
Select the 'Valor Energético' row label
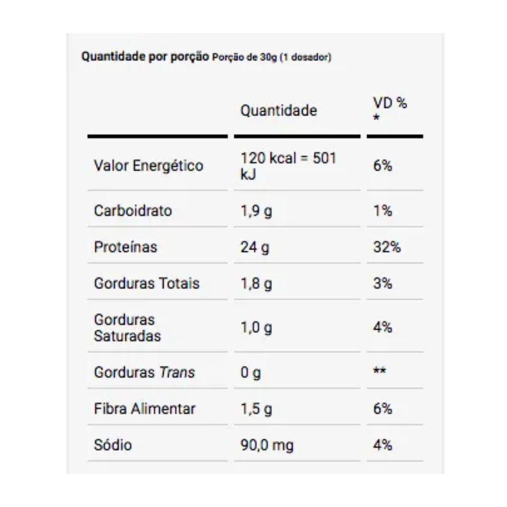coord(149,166)
